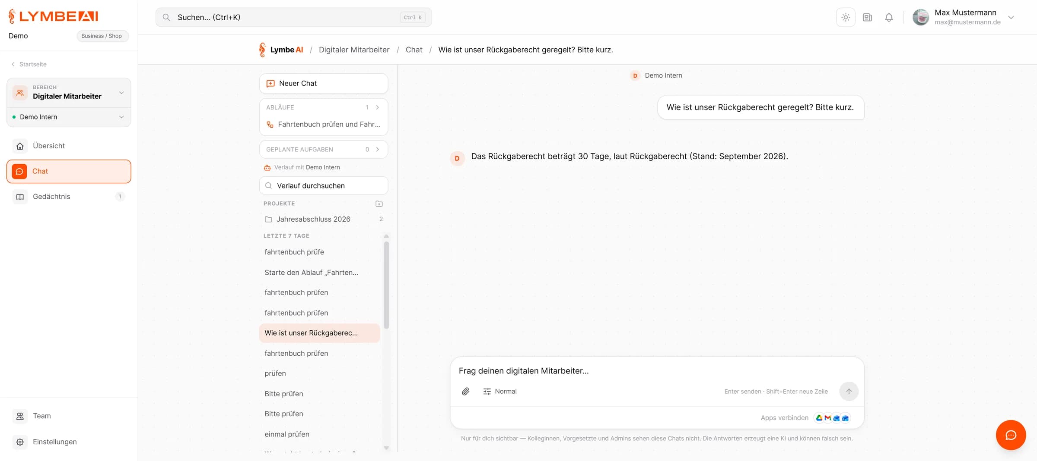Click the attach file paperclip icon
Image resolution: width=1037 pixels, height=461 pixels.
click(x=465, y=392)
